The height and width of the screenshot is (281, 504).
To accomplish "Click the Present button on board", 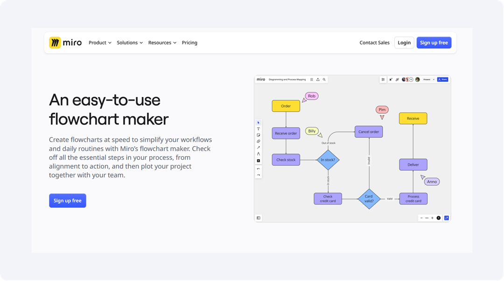I will point(427,79).
